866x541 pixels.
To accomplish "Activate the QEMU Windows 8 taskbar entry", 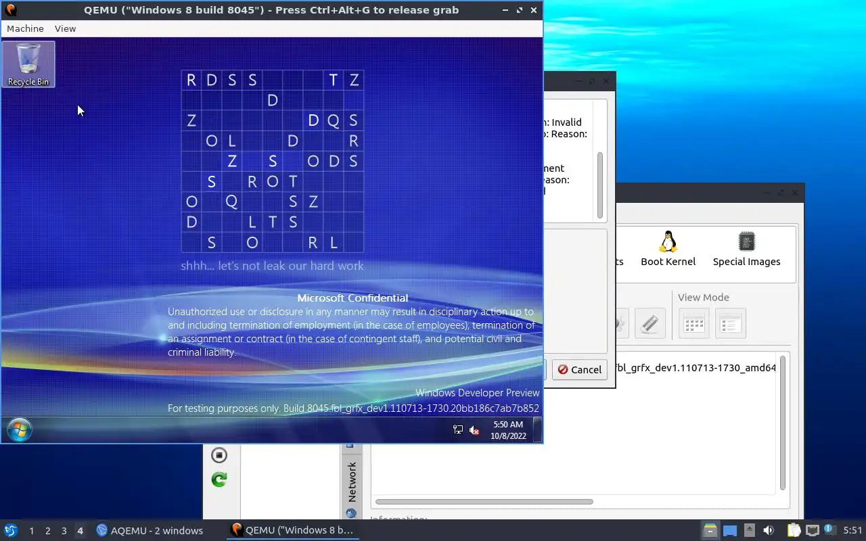I will pyautogui.click(x=293, y=530).
